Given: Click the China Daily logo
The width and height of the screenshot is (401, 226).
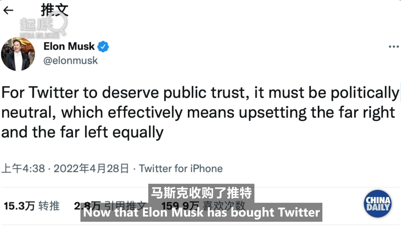Looking at the screenshot, I should click(x=377, y=204).
